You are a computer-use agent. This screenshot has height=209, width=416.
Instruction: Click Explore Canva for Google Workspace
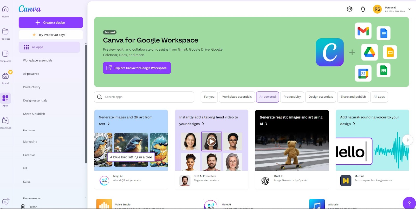(x=137, y=68)
